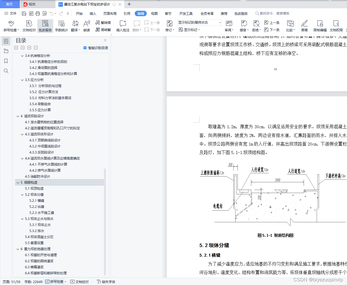The image size is (347, 285).
Task: Click the Undo arrow icon
Action: [x=51, y=13]
